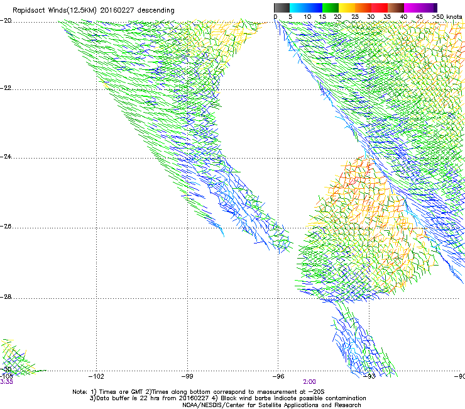Click the blue 10-15 knots legend segment
Viewport: 465px width, 409px height.
[314, 8]
